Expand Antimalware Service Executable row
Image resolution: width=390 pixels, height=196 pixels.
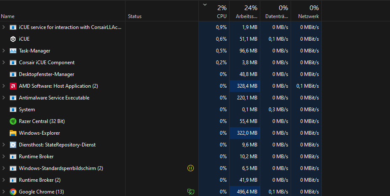click(3, 98)
